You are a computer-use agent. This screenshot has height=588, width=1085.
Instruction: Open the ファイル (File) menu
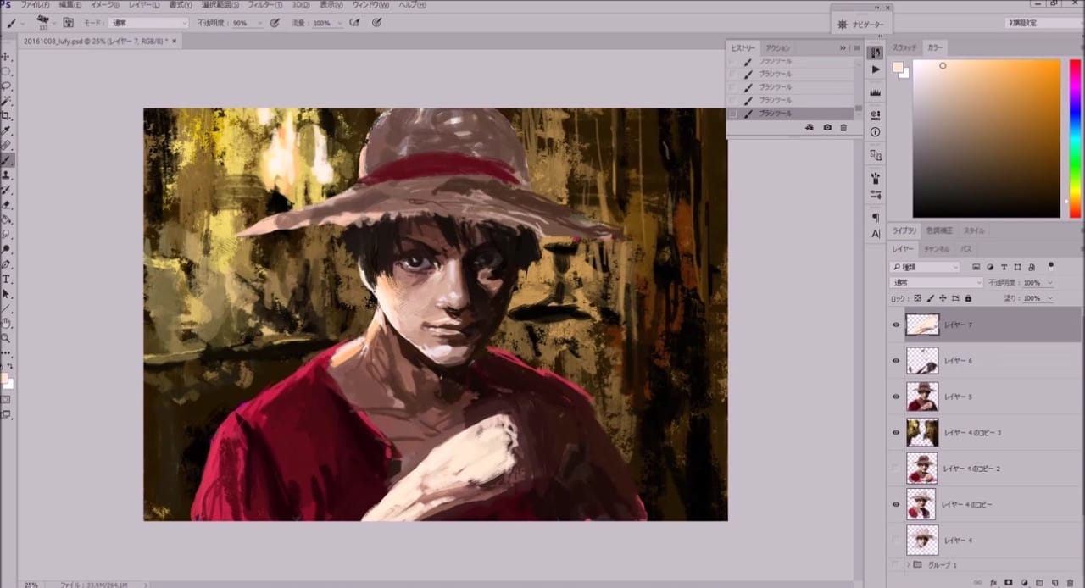click(x=34, y=5)
